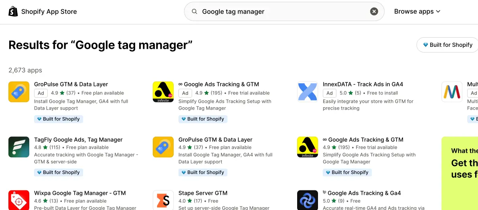Click the green promo banner

[x=460, y=173]
